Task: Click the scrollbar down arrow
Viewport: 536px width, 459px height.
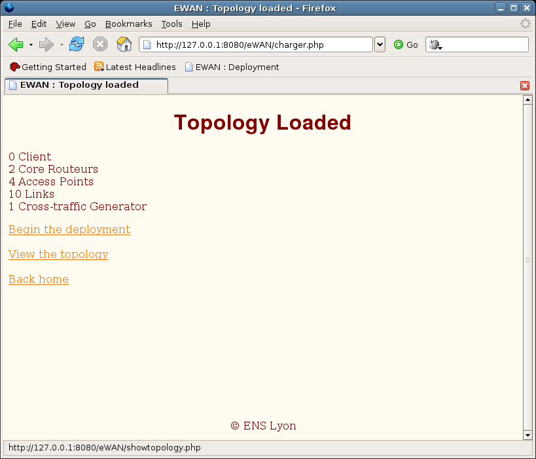Action: click(527, 435)
